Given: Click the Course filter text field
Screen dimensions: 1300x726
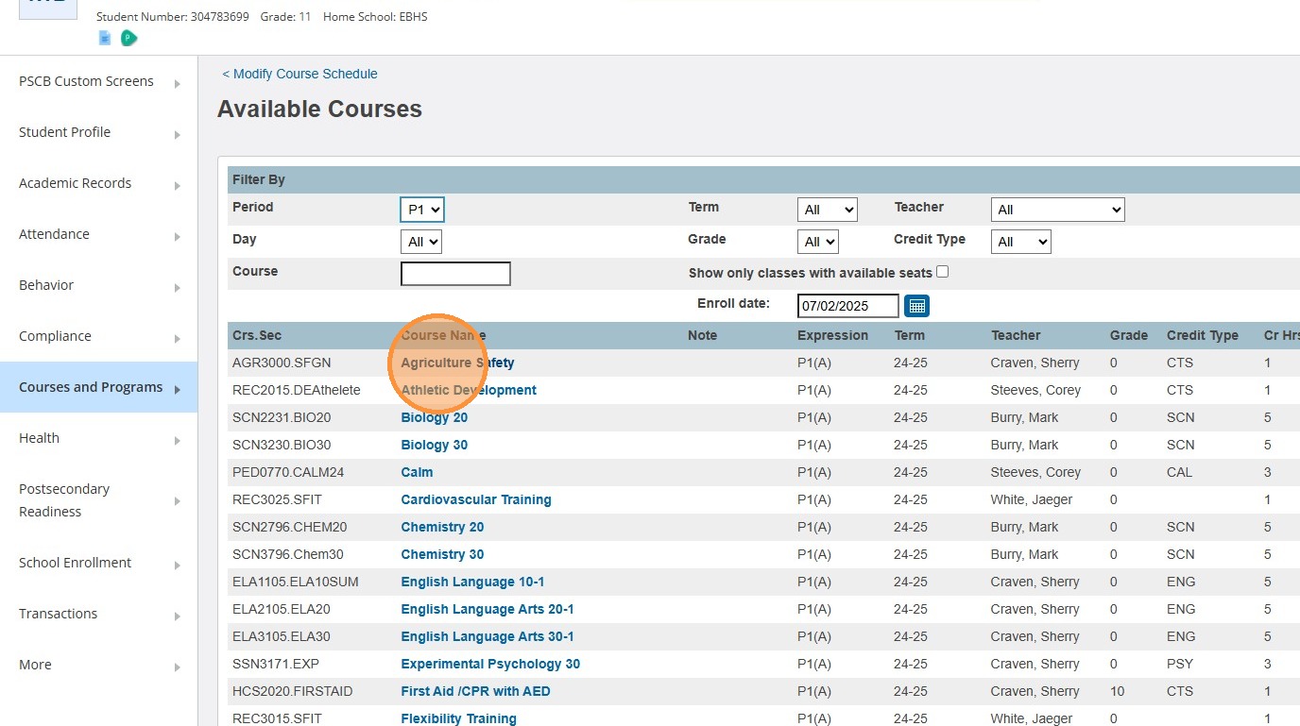Looking at the screenshot, I should click(455, 274).
